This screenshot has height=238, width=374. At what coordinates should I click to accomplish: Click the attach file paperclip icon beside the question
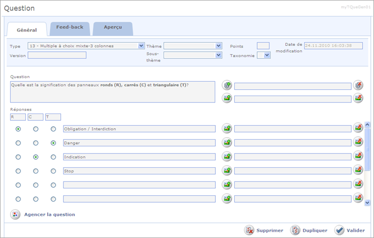click(x=227, y=85)
